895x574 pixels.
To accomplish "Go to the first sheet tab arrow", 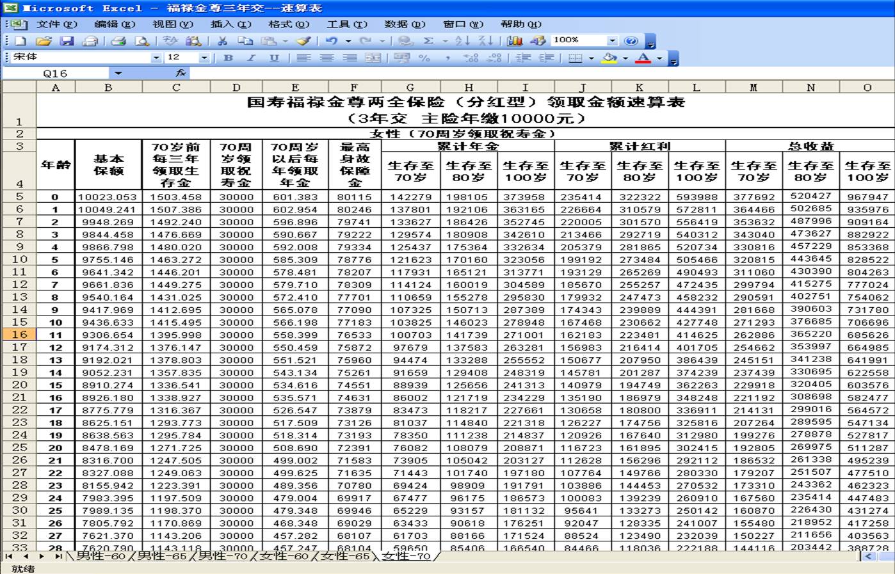I will pyautogui.click(x=9, y=556).
